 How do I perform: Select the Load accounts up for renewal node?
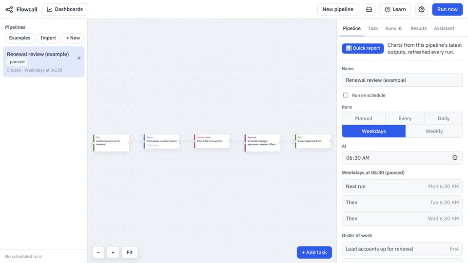point(111,143)
